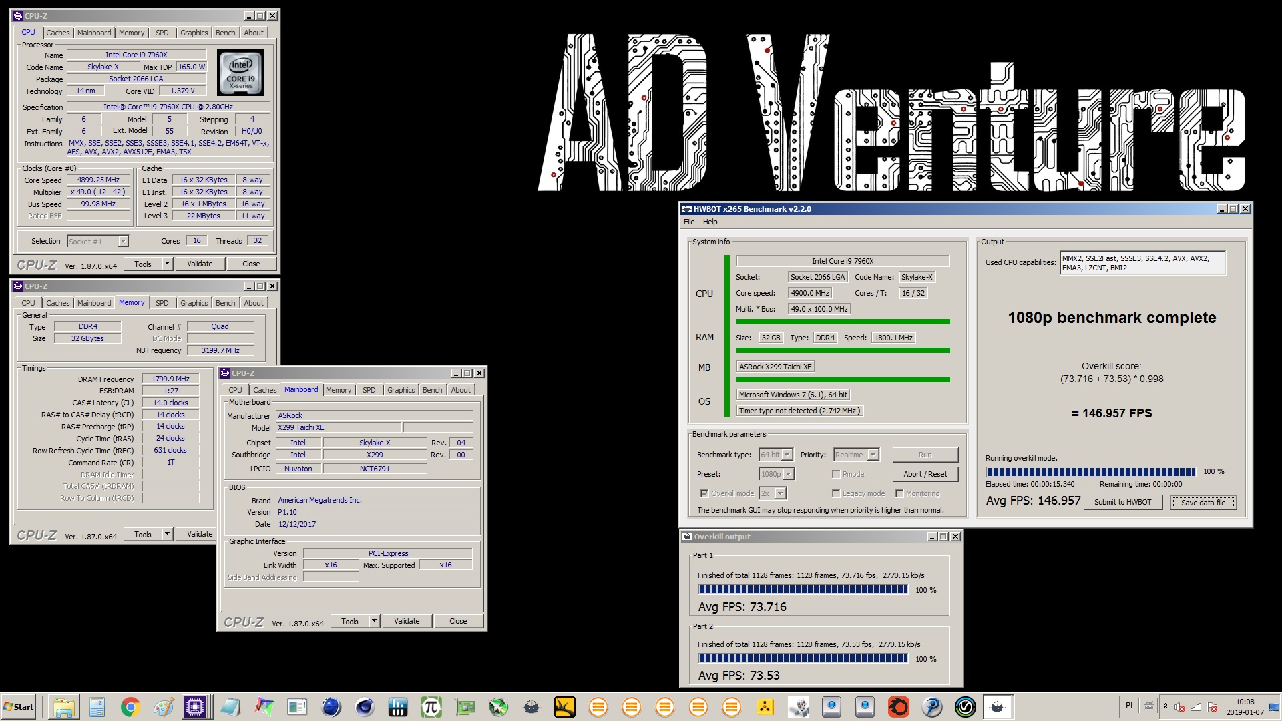Expand Tools arrow in CPU-Z Memory window
Image resolution: width=1282 pixels, height=721 pixels.
[168, 534]
